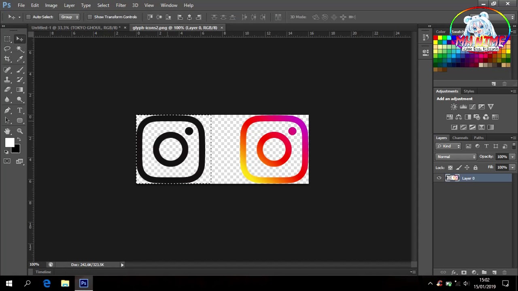This screenshot has height=291, width=518.
Task: Add a Curves adjustment
Action: (472, 107)
